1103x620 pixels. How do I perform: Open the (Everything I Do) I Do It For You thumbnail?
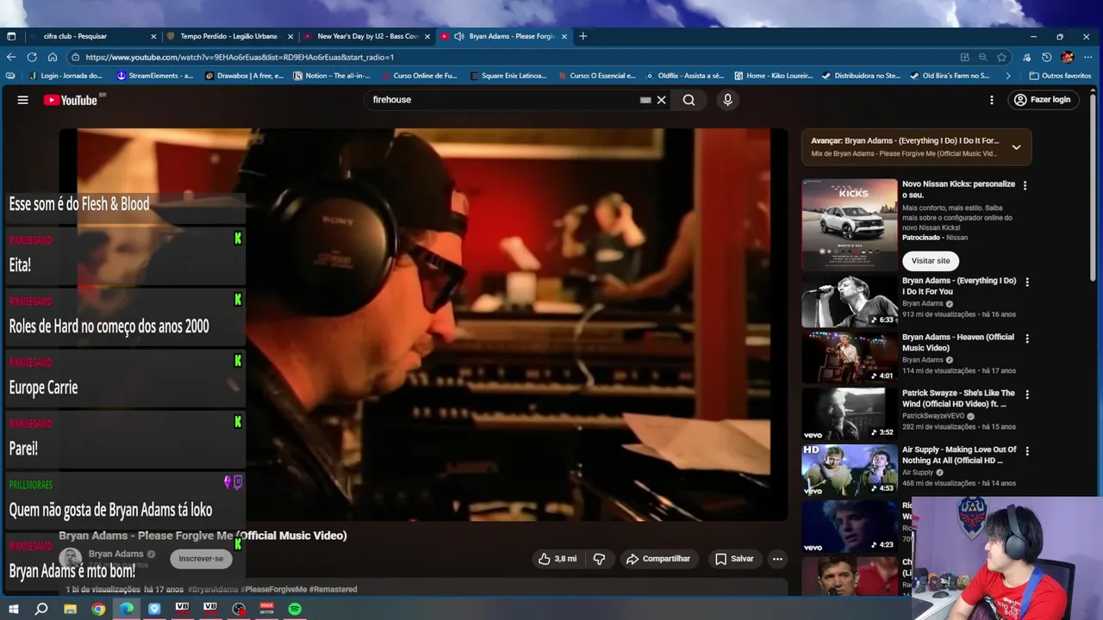click(850, 301)
